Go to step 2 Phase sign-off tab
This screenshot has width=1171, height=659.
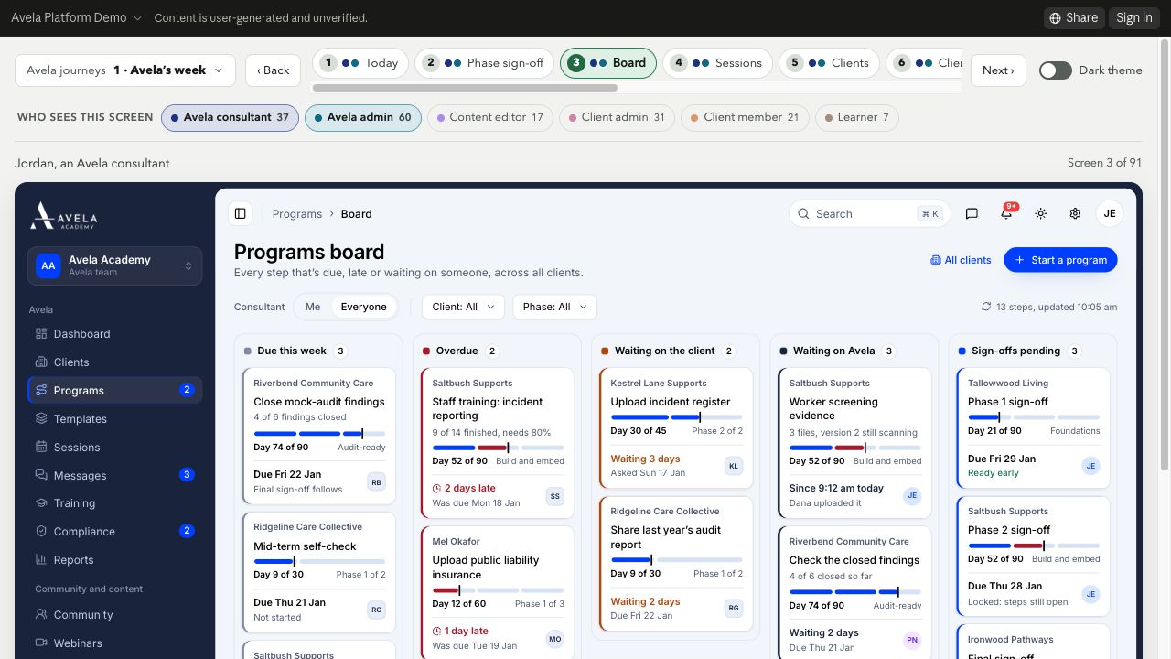tap(485, 63)
